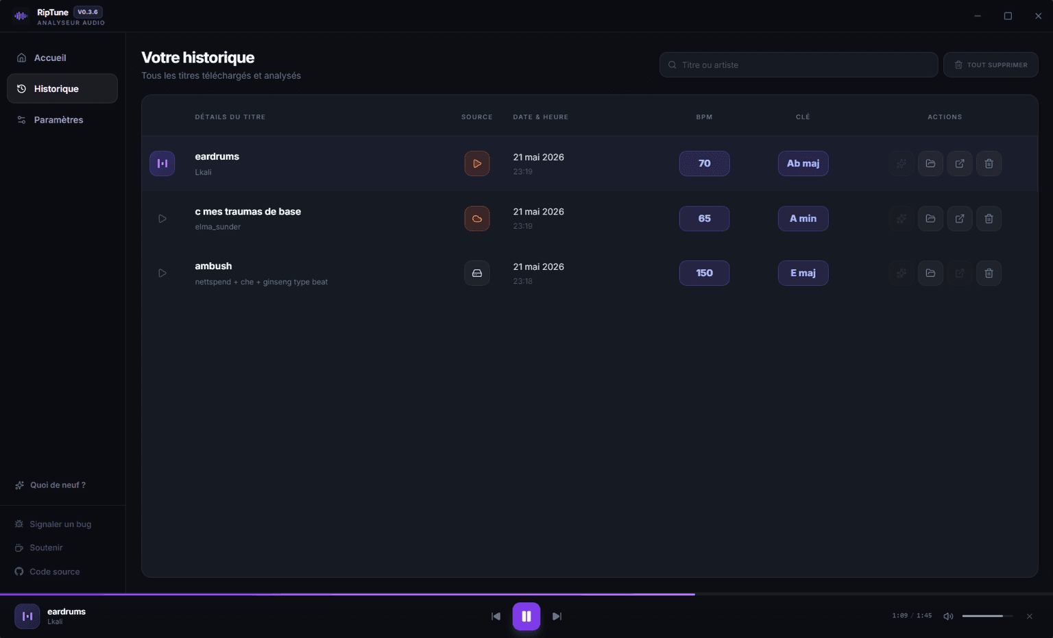Click the playing indicator icon on eardrums row
The height and width of the screenshot is (638, 1053).
pos(162,163)
